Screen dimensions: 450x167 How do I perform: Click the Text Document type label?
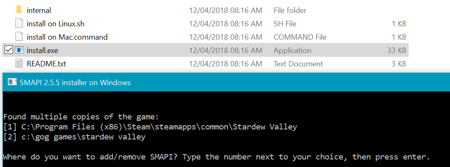[298, 63]
